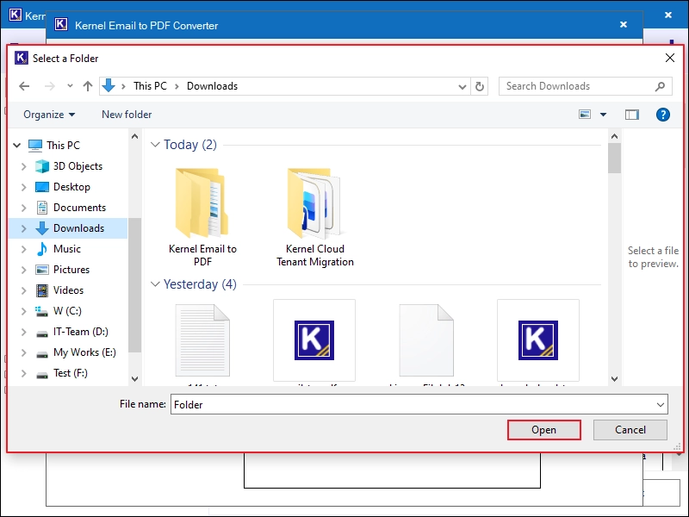Select Desktop in the navigation tree
The width and height of the screenshot is (689, 517).
pyautogui.click(x=71, y=187)
